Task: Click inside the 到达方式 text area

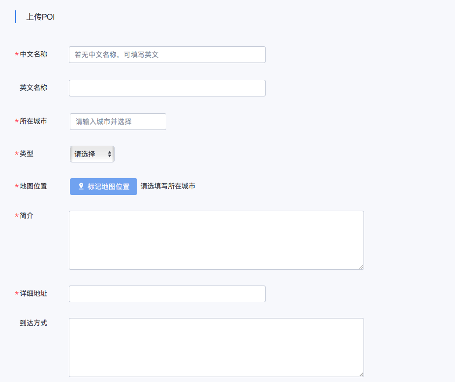Action: coord(216,348)
